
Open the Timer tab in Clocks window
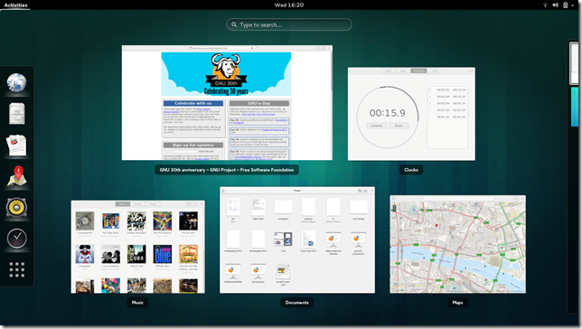(435, 70)
